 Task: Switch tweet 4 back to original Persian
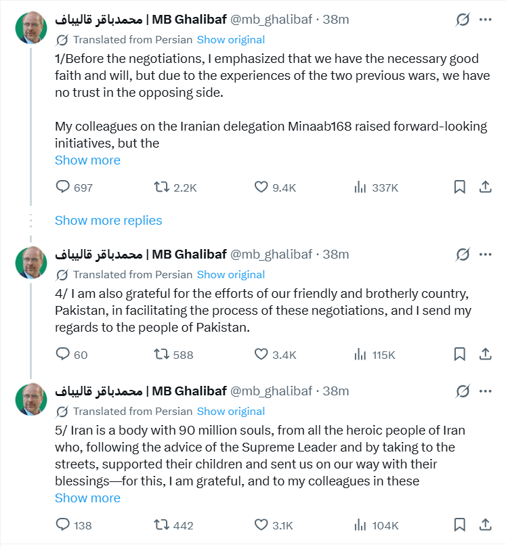tap(230, 275)
